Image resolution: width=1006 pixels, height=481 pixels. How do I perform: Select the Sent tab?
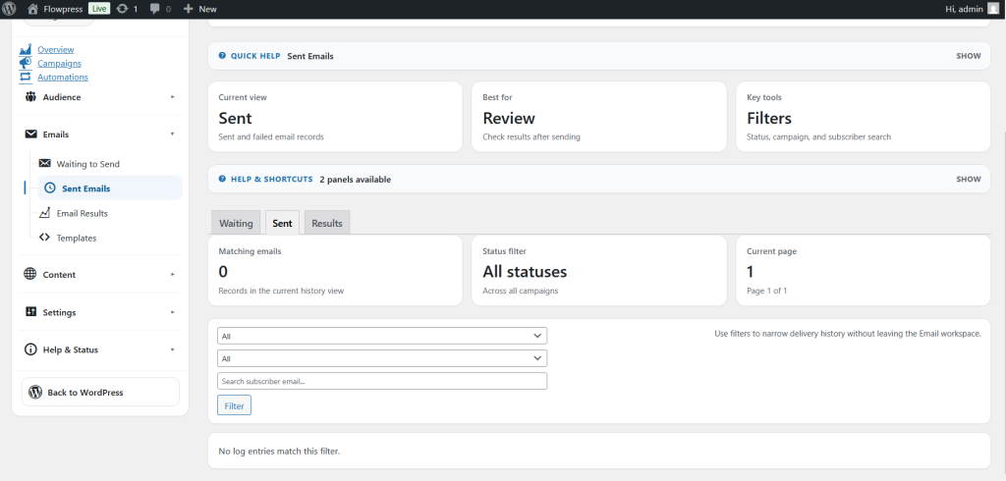click(x=282, y=223)
